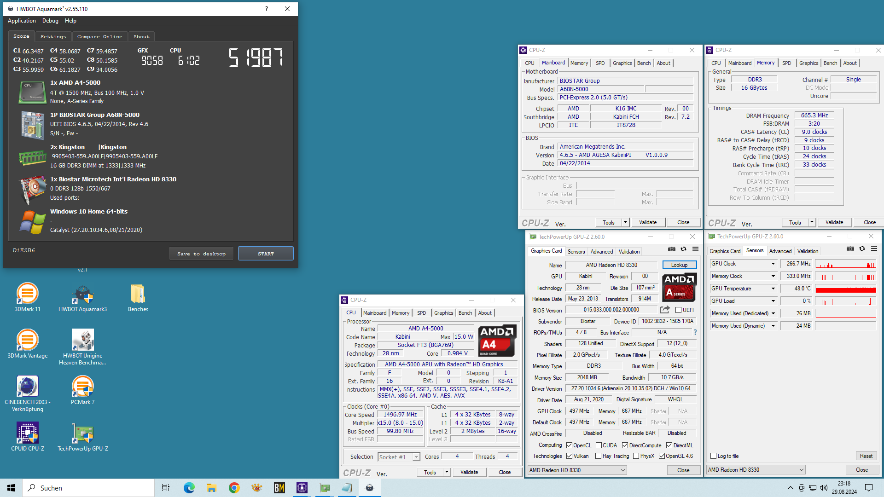Toggle OpenCL checkbox in GPU-Z
Viewport: 884px width, 497px height.
click(569, 445)
